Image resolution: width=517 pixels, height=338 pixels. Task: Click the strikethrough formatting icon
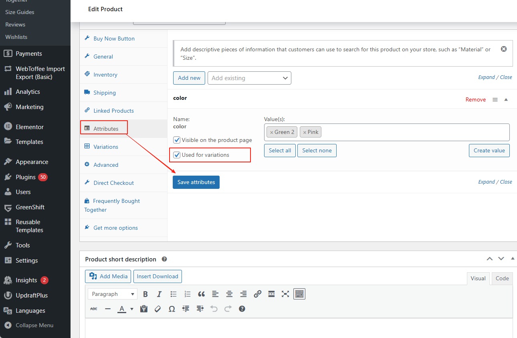[x=94, y=309]
